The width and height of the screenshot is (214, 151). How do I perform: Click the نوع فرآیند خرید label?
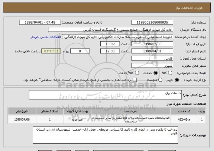[195, 80]
